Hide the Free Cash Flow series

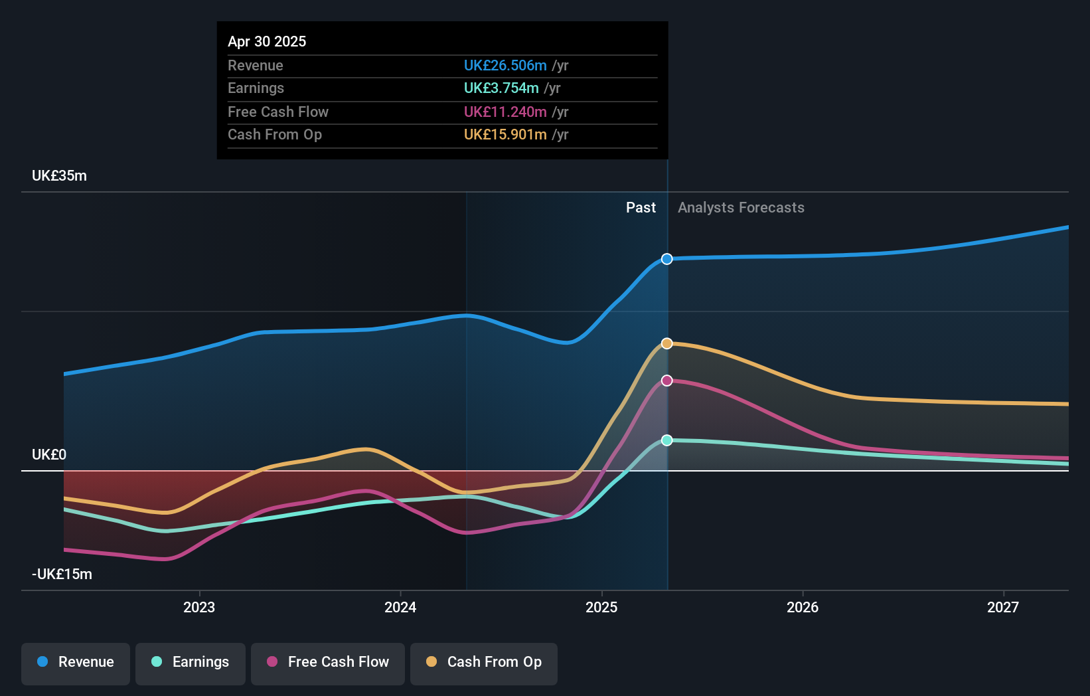click(327, 663)
